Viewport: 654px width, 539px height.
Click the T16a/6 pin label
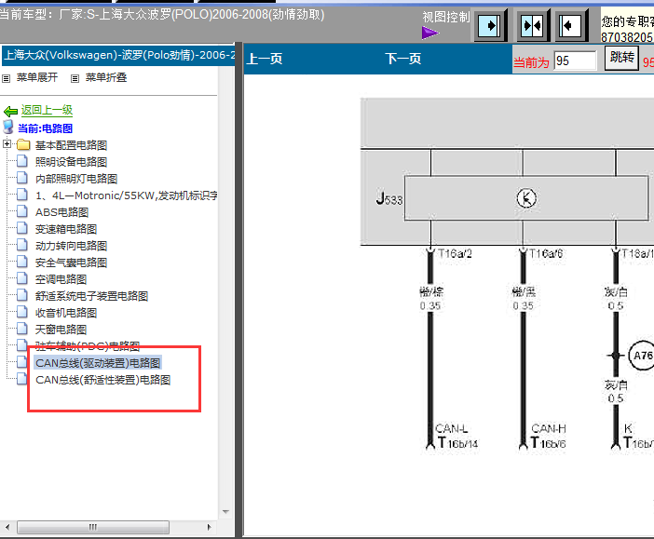[546, 253]
